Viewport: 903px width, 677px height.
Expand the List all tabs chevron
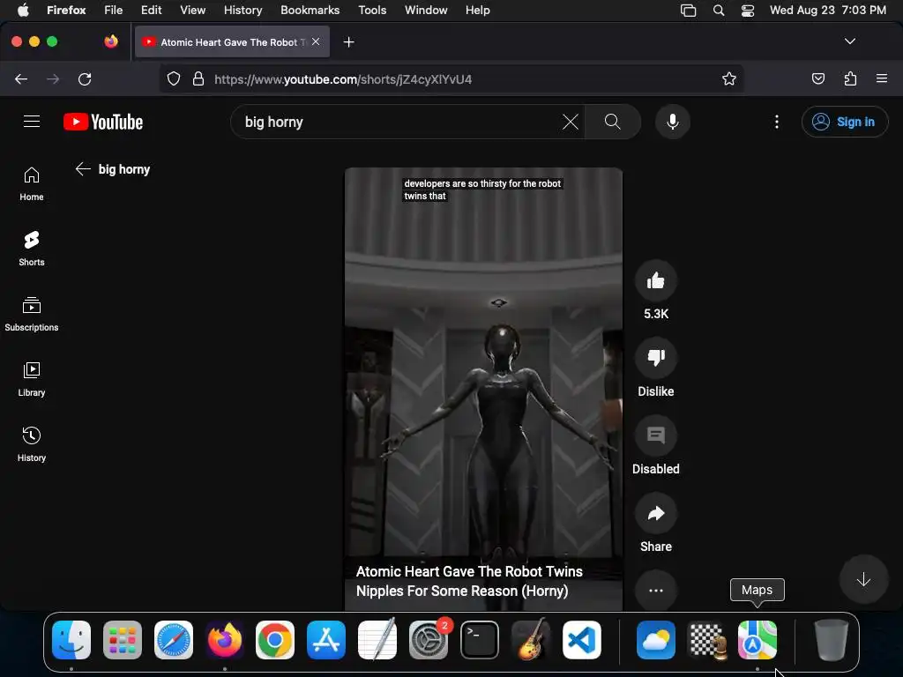(x=849, y=41)
